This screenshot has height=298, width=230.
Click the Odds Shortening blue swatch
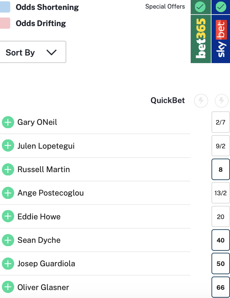[x=5, y=7]
